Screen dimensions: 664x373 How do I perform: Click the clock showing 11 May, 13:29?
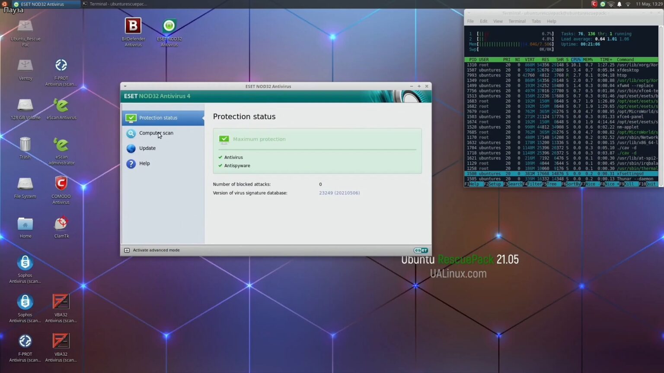(649, 4)
